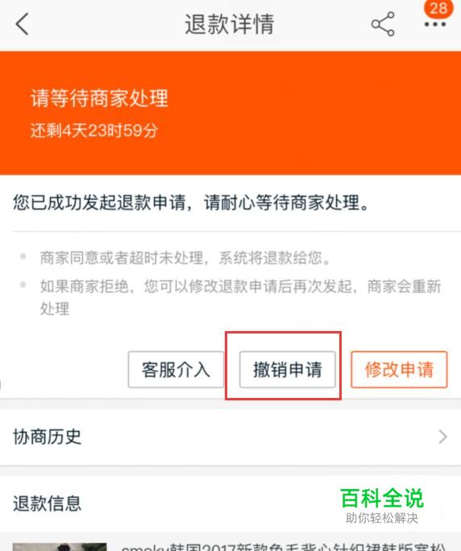
Task: Tap the orange 28 notification badge
Action: (438, 8)
